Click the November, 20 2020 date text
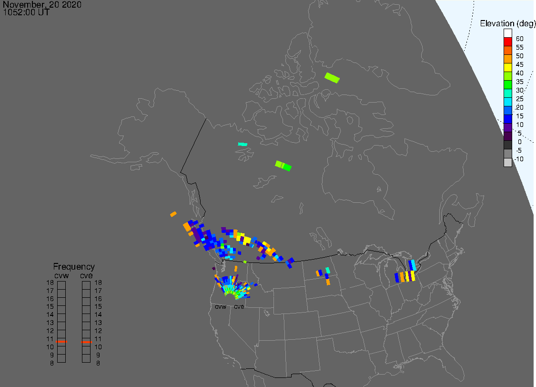536x387 pixels. point(42,4)
